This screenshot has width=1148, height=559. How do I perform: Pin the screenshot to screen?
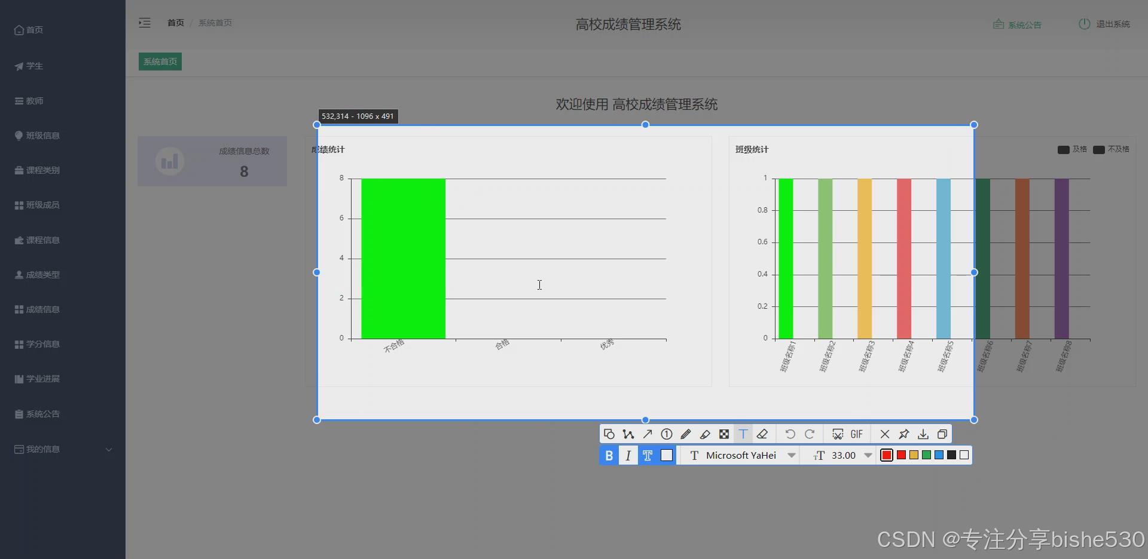(904, 434)
